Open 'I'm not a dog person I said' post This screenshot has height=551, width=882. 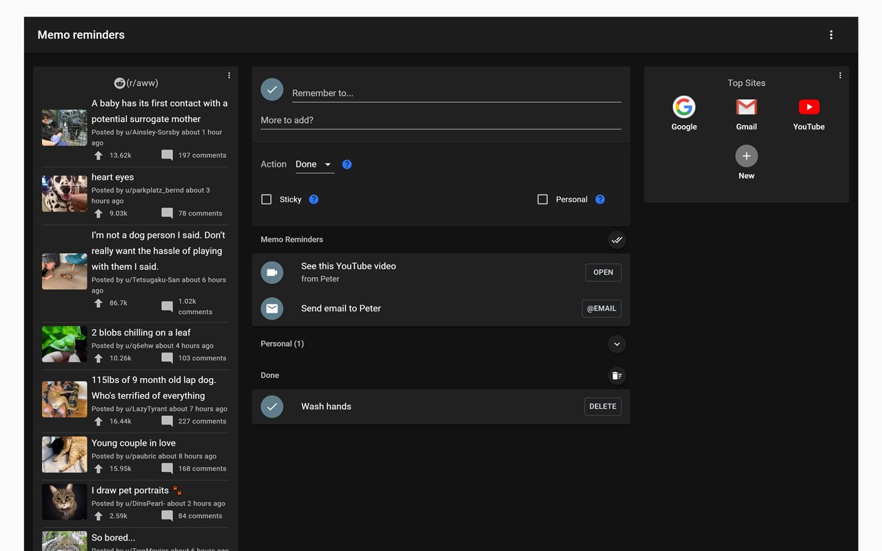point(158,251)
